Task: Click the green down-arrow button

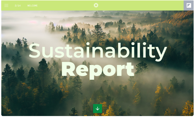Action: pyautogui.click(x=97, y=109)
